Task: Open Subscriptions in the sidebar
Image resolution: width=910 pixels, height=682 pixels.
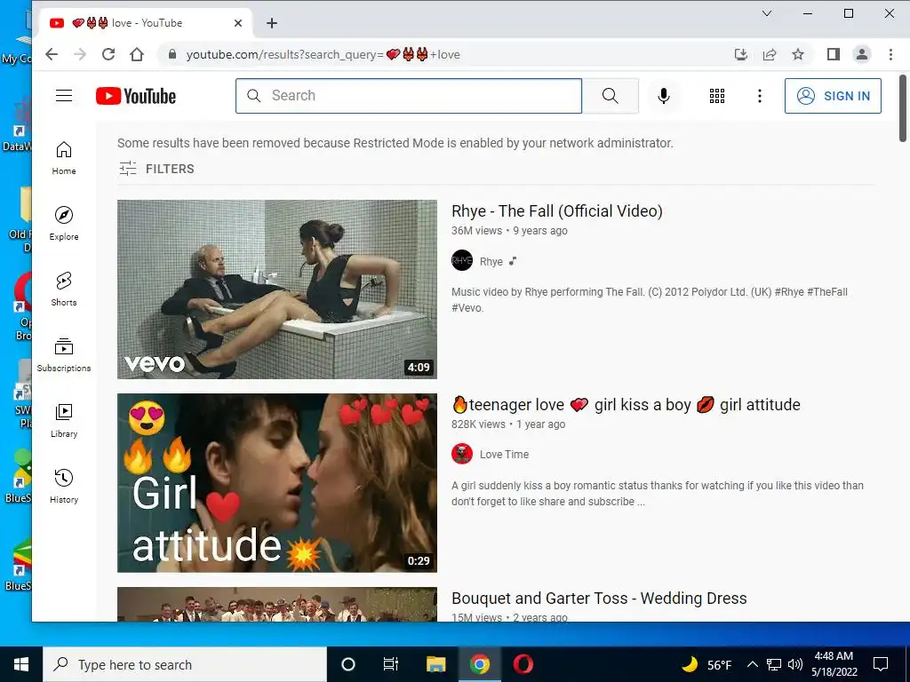Action: coord(64,354)
